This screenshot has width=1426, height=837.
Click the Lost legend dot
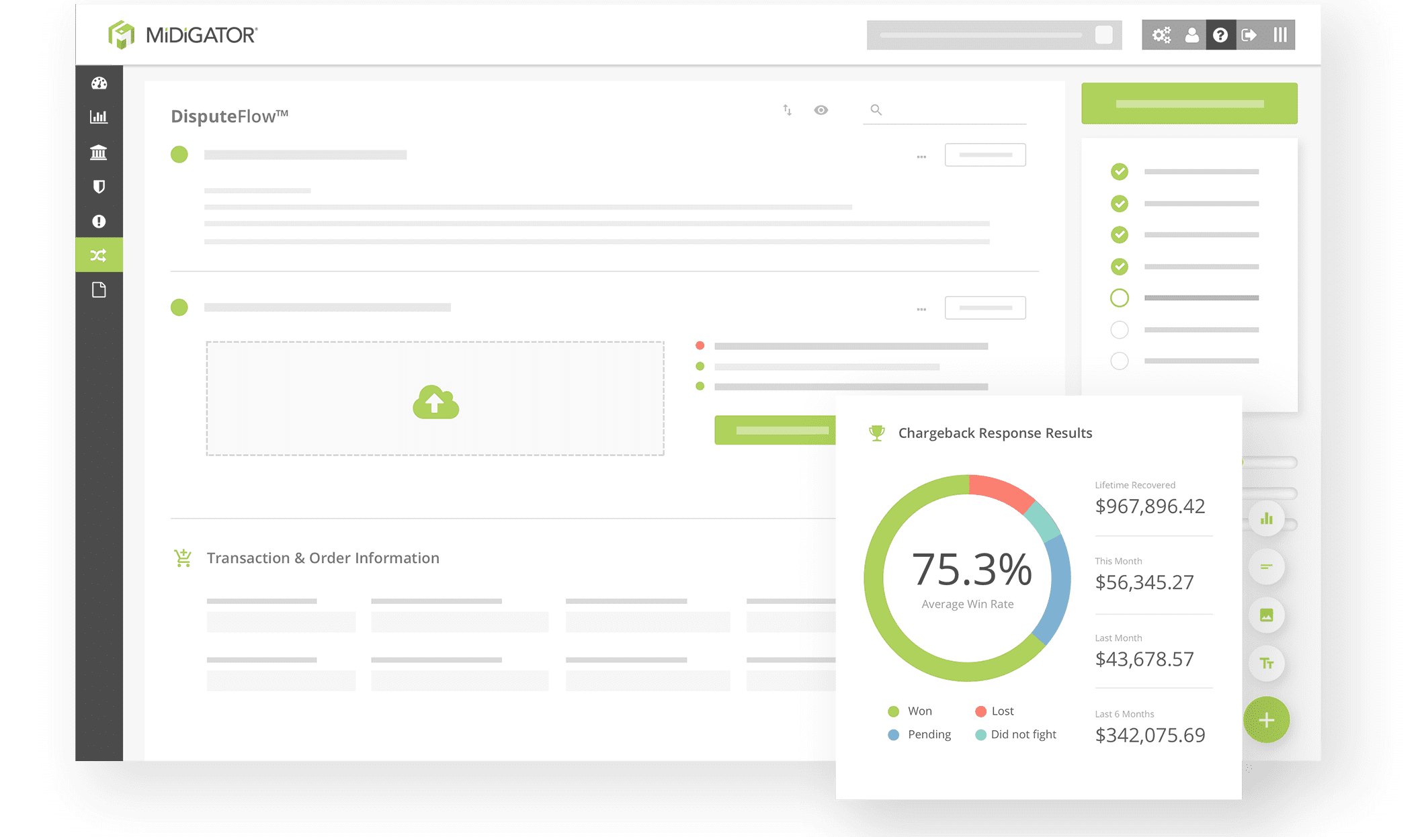point(980,711)
